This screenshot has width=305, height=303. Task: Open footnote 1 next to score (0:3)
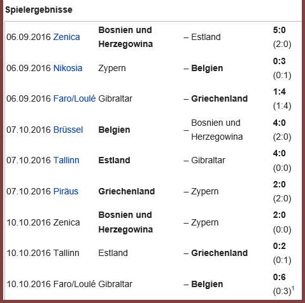click(293, 288)
